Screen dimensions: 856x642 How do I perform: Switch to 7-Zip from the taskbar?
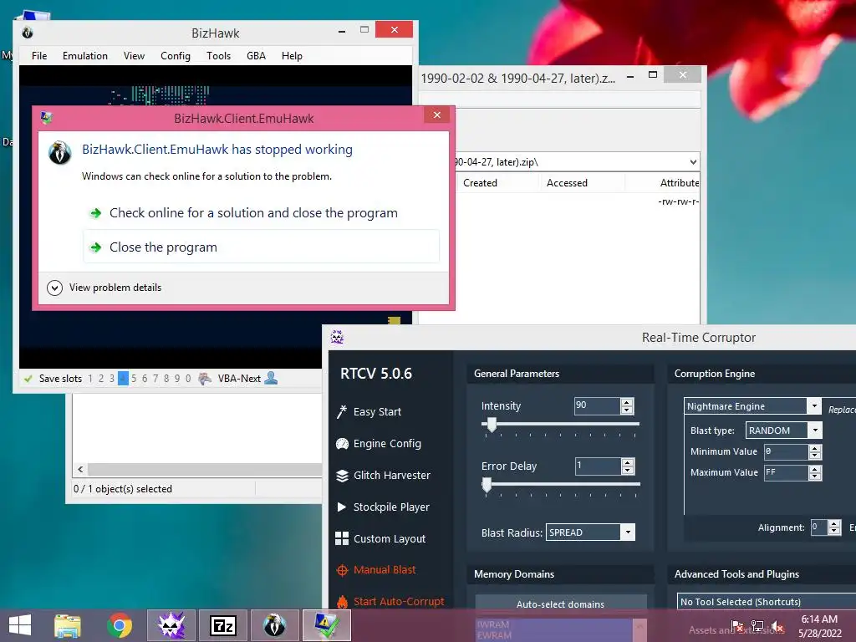pyautogui.click(x=222, y=625)
